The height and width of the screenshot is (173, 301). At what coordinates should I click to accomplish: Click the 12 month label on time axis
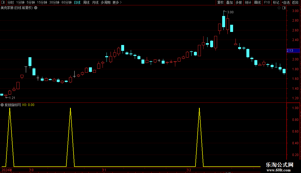tap(189, 170)
